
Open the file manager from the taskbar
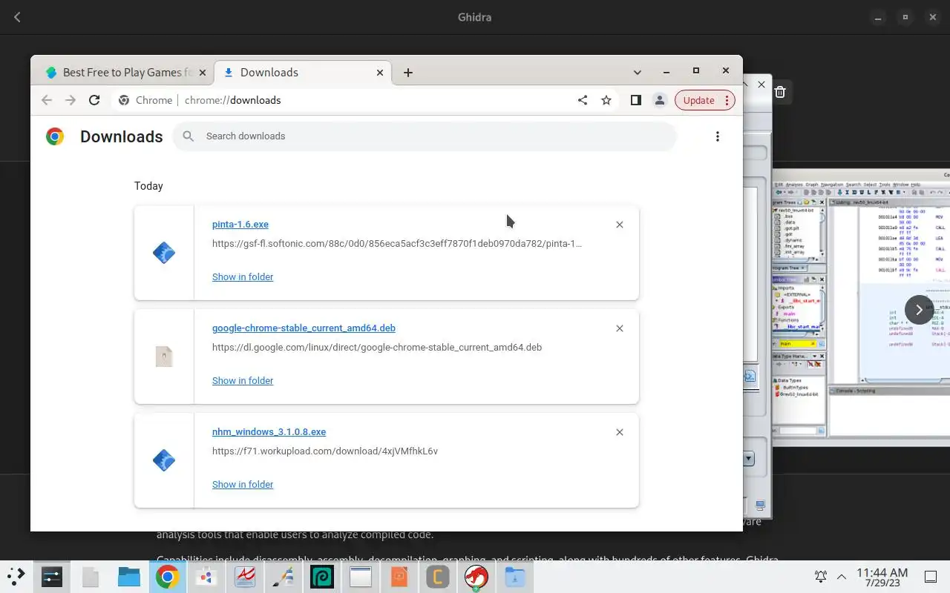[129, 577]
